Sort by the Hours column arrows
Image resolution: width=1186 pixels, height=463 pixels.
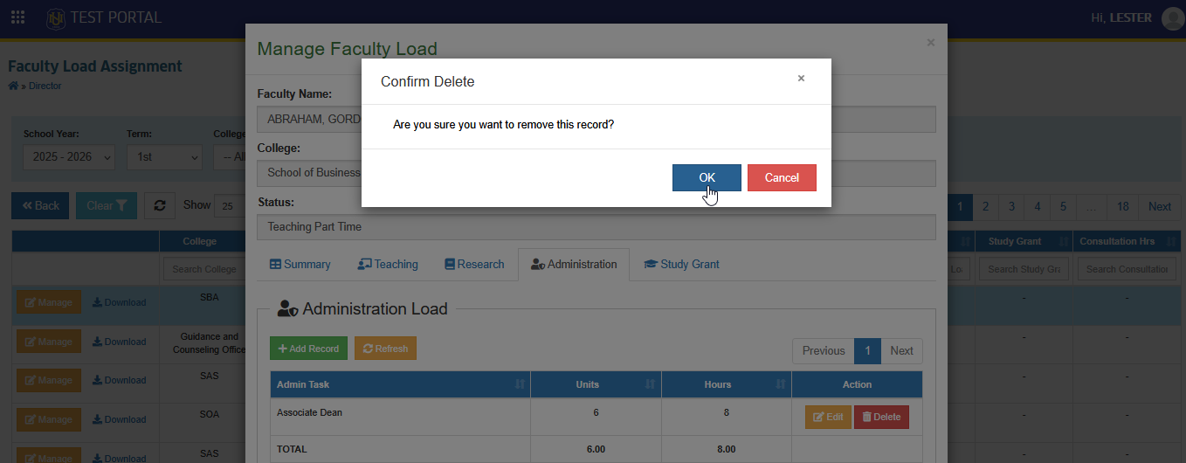pyautogui.click(x=781, y=384)
